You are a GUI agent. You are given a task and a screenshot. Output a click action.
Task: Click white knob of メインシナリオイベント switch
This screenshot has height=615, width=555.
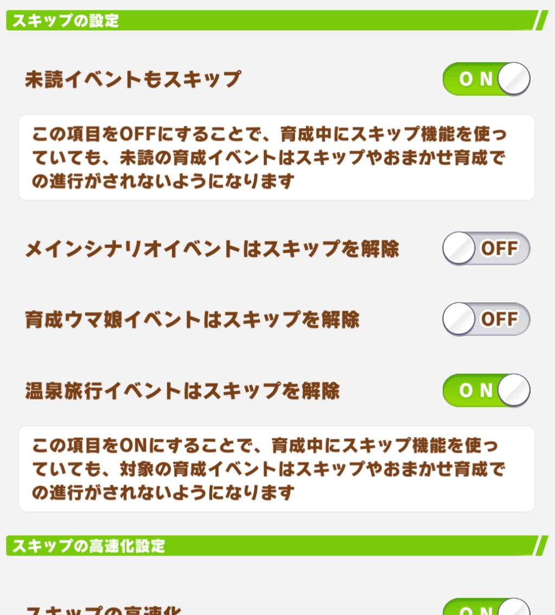coord(459,248)
